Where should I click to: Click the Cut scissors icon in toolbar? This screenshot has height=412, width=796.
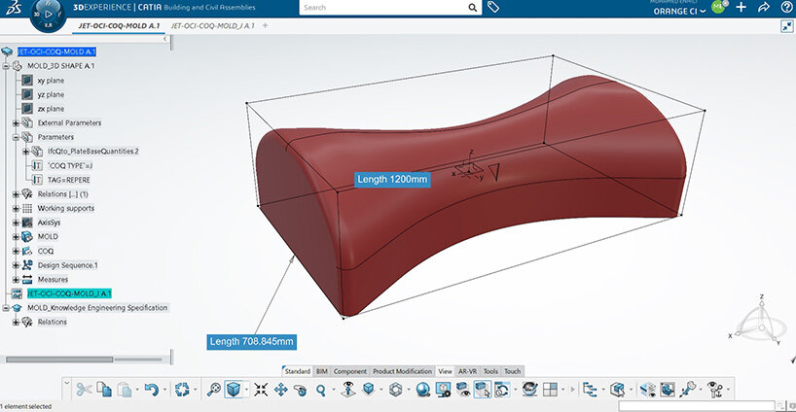[x=83, y=390]
